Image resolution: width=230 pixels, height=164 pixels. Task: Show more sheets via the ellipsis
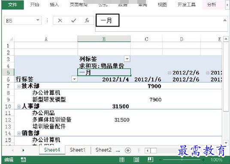[118, 150]
